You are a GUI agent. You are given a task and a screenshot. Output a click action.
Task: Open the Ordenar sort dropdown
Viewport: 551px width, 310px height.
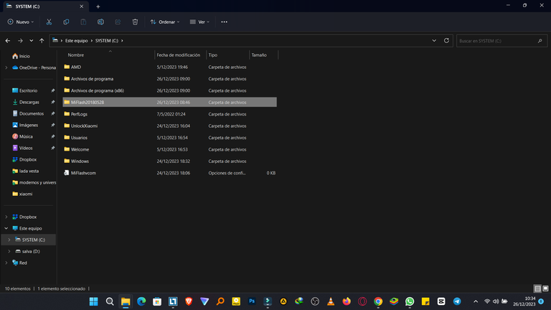(165, 22)
